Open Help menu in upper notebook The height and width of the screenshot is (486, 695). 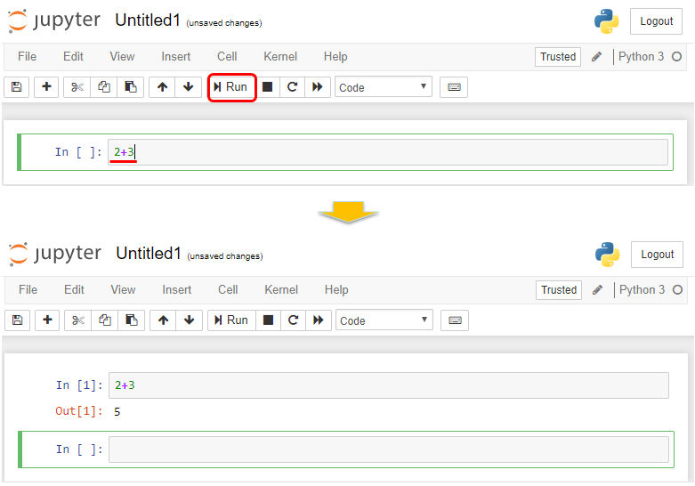click(335, 56)
